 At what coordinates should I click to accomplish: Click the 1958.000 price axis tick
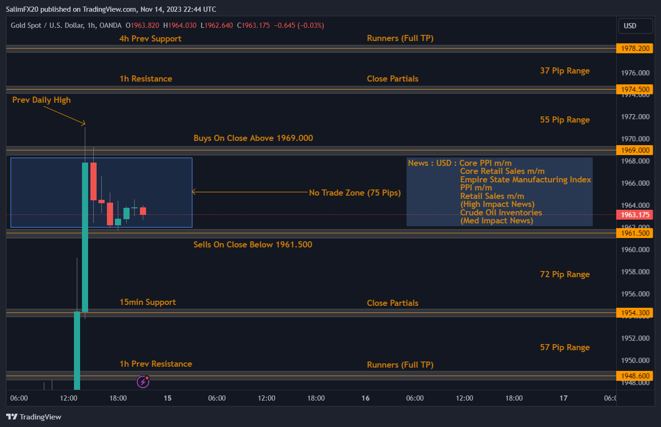tap(635, 272)
